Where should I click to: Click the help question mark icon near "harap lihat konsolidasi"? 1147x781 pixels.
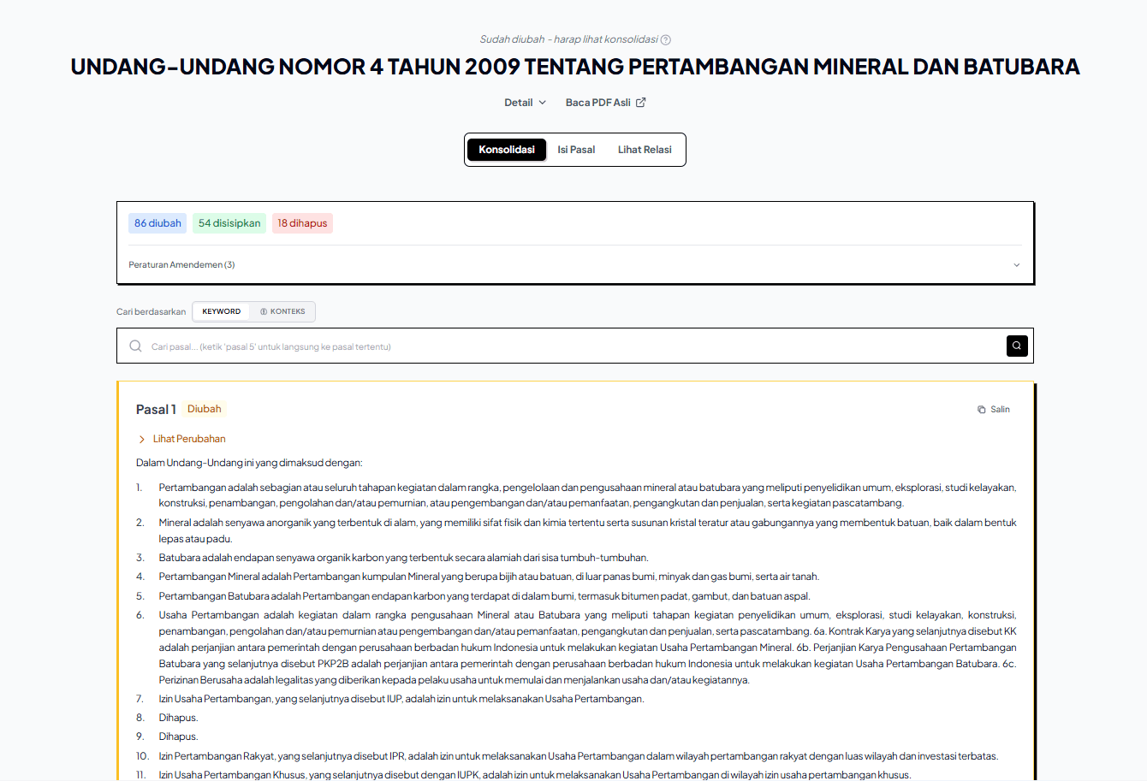666,39
